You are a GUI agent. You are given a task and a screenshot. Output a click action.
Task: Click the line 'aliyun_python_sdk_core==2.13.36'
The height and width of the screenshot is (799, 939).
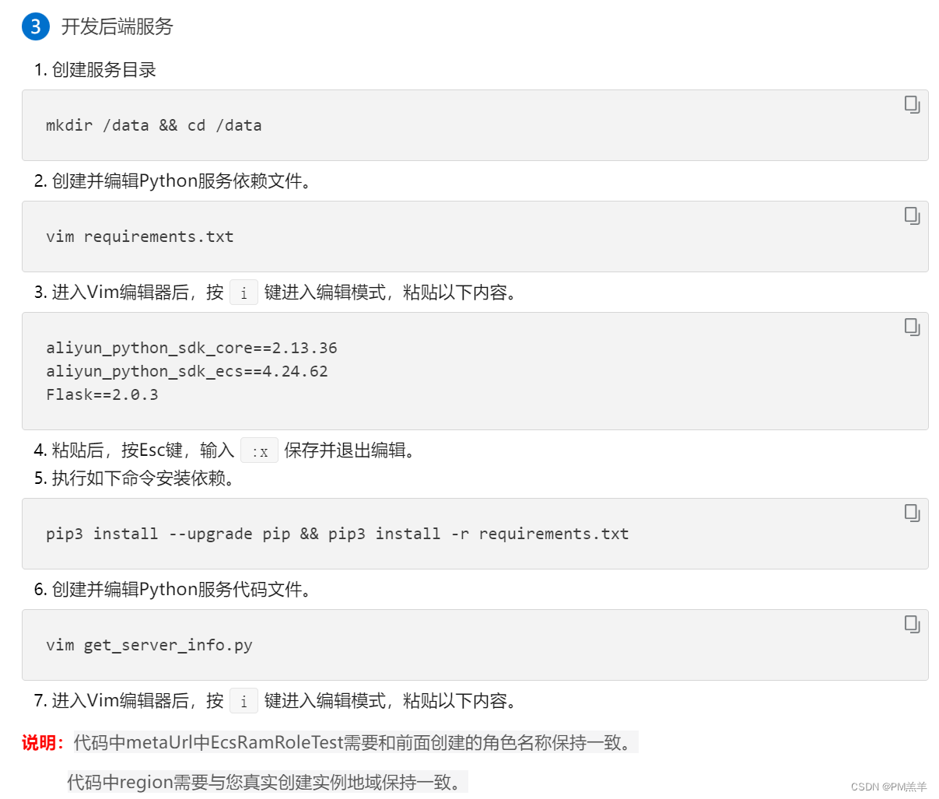pyautogui.click(x=191, y=348)
